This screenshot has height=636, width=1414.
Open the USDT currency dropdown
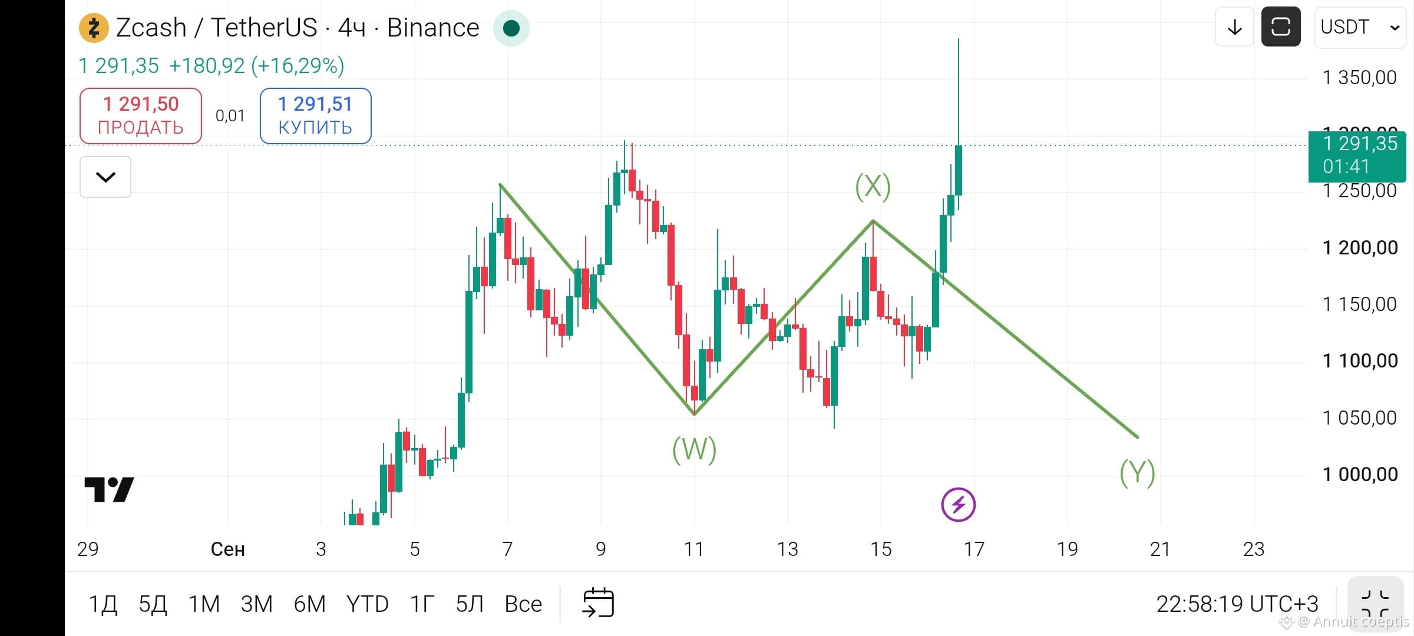(1360, 27)
